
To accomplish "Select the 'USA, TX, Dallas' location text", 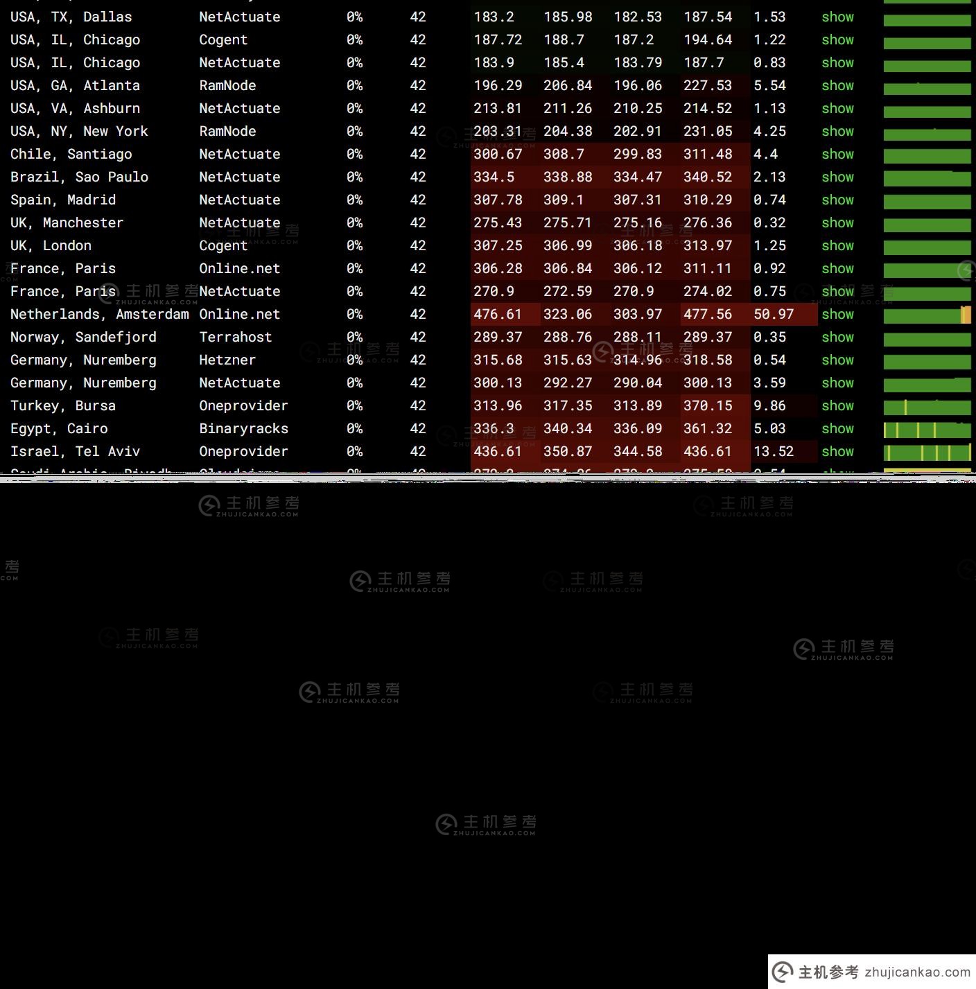I will click(x=71, y=17).
